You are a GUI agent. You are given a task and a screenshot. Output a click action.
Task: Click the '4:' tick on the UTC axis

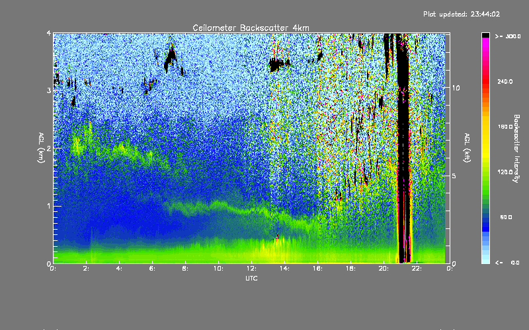(119, 269)
